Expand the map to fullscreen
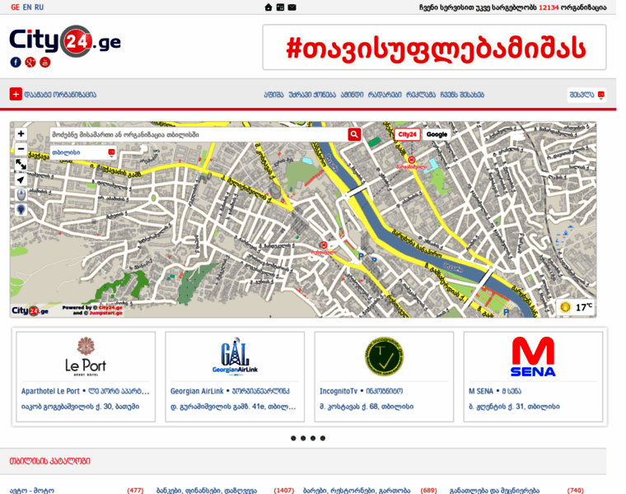 coord(21,164)
